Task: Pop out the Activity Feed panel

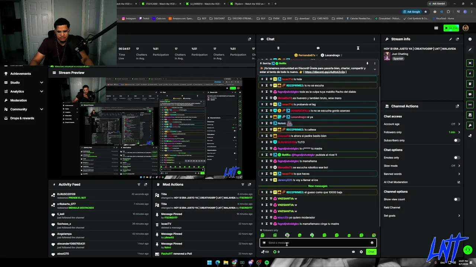Action: pyautogui.click(x=145, y=184)
